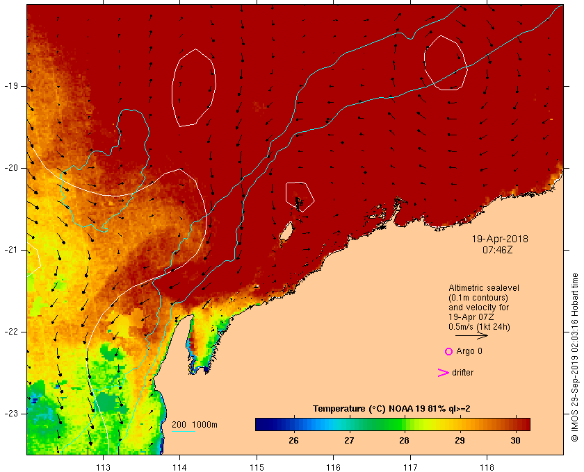The image size is (584, 472).
Task: Click the time text 07:46Z
Action: (498, 250)
